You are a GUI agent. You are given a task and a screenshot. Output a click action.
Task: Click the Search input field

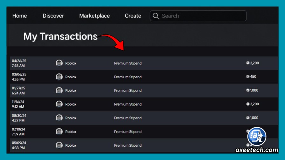pyautogui.click(x=198, y=16)
